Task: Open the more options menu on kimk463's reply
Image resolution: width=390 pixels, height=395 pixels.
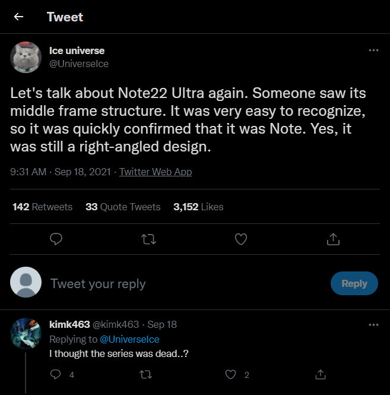Action: click(x=373, y=325)
